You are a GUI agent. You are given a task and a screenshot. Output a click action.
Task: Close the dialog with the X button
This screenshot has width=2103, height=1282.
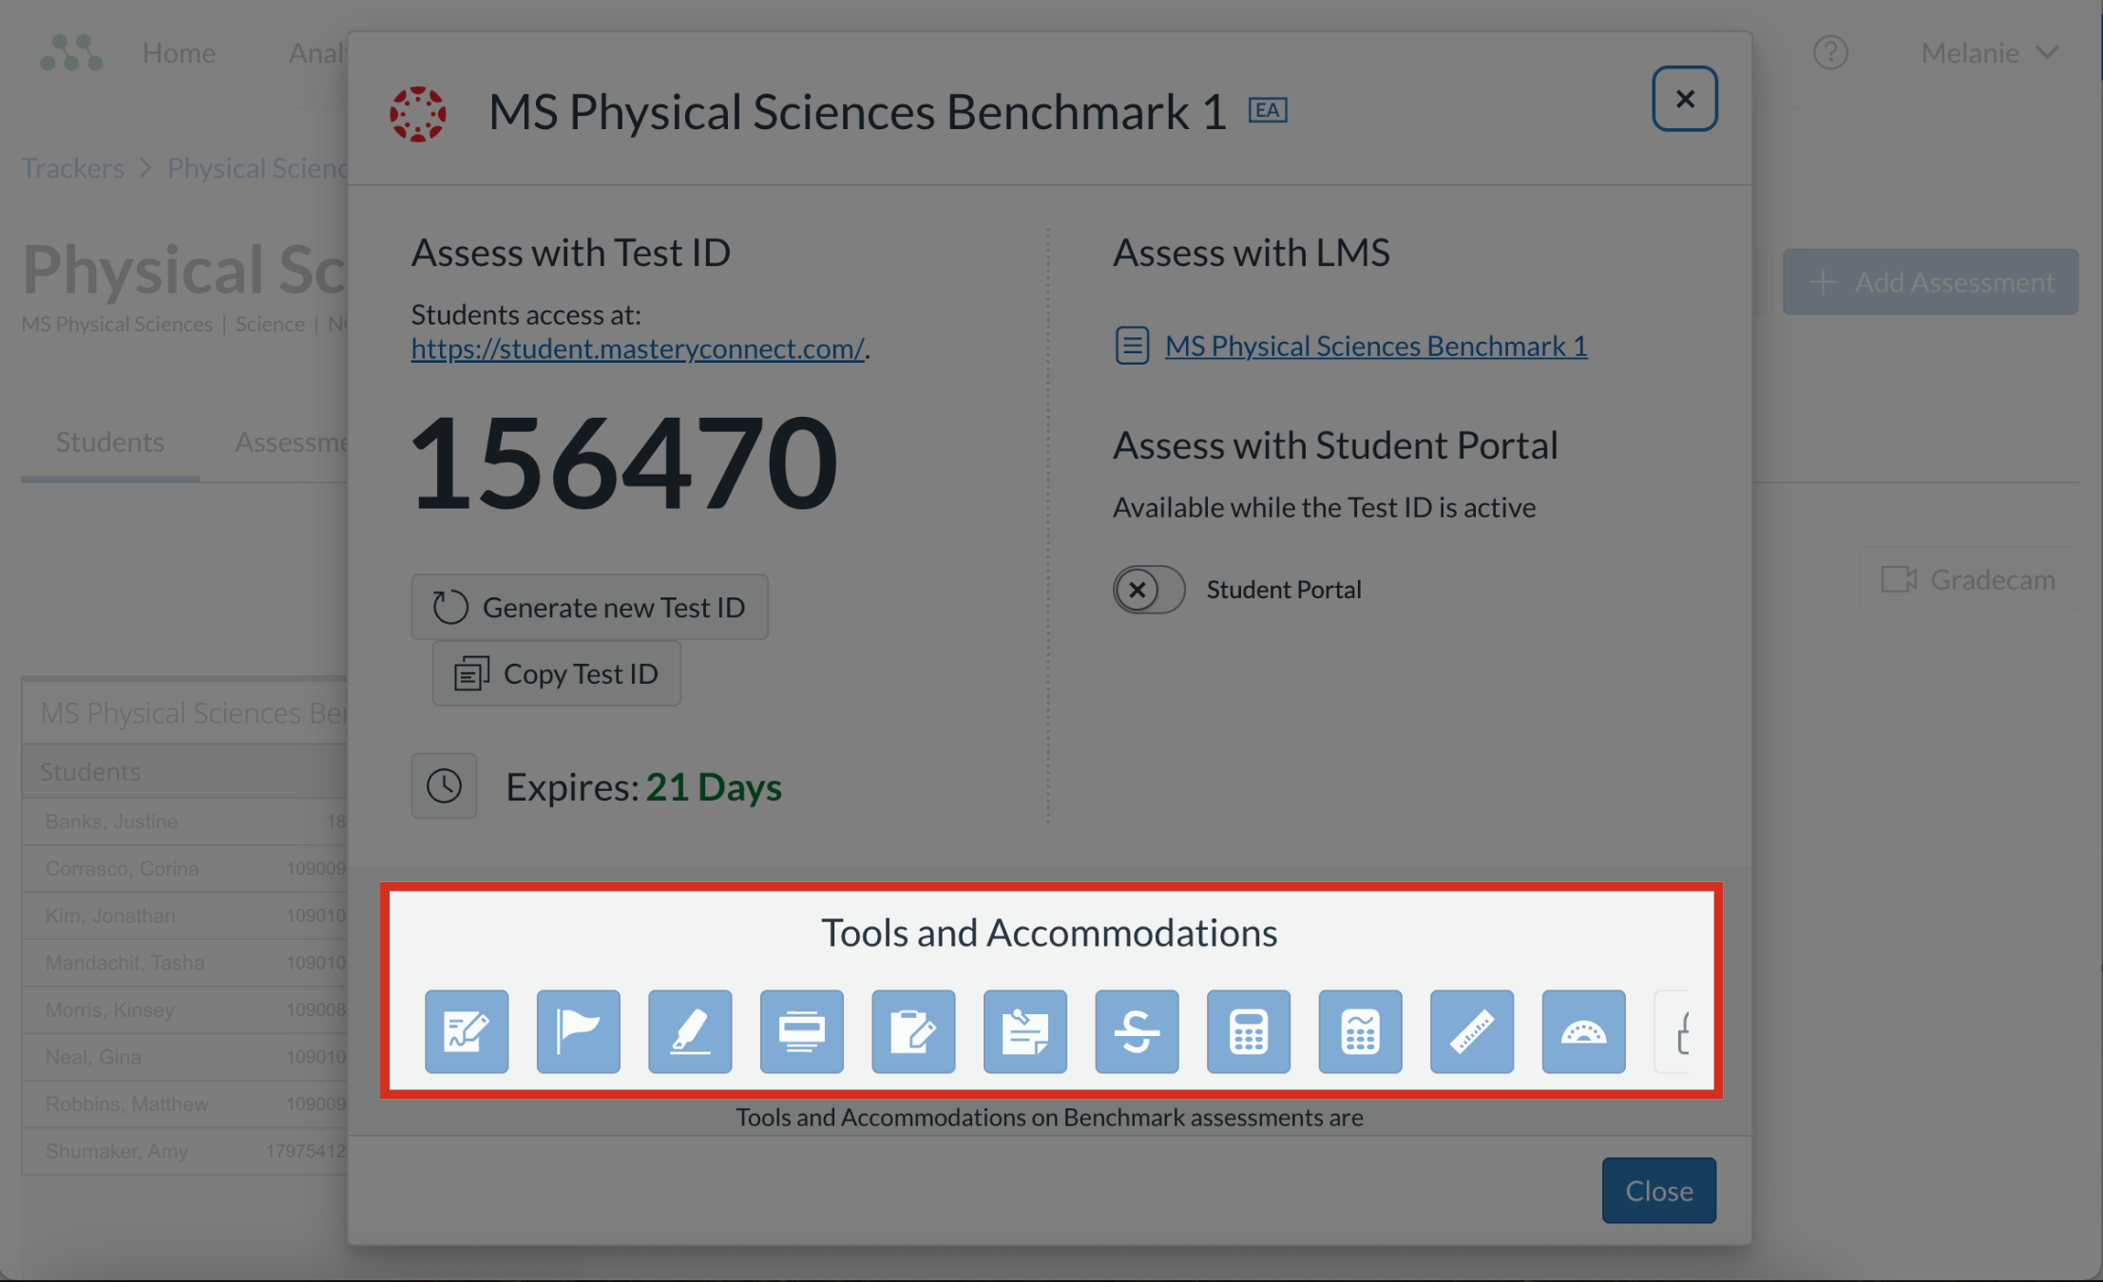pos(1685,99)
